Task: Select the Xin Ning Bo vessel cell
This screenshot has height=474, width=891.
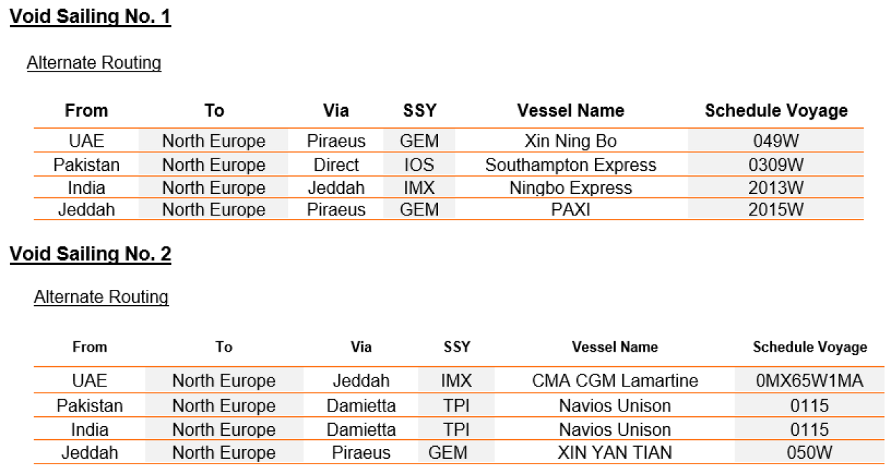Action: tap(571, 141)
